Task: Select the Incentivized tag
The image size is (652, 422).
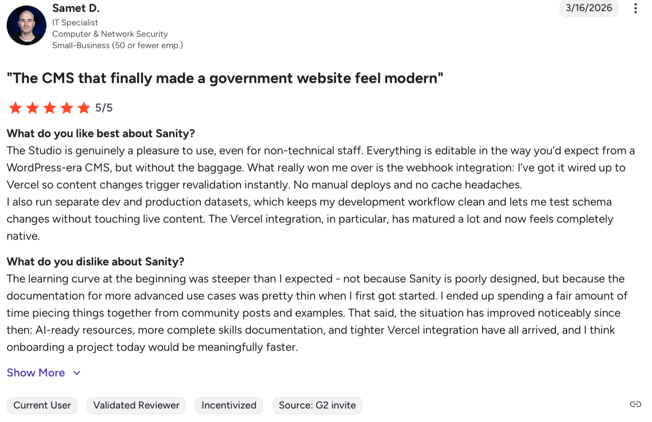Action: (x=229, y=405)
